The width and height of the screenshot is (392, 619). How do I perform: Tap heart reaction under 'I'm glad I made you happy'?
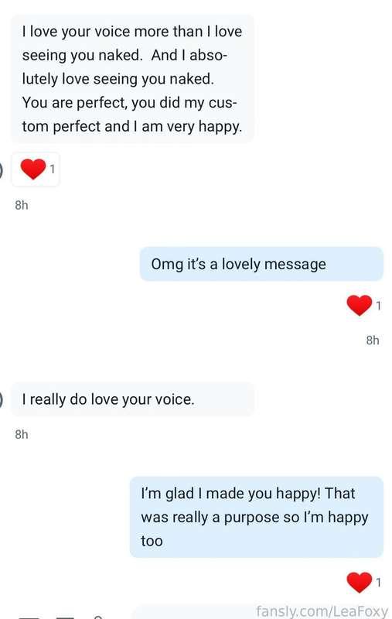pos(360,583)
